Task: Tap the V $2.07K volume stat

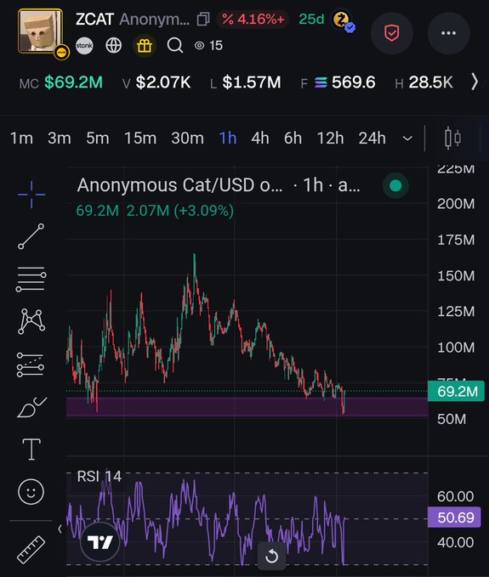Action: pos(156,82)
